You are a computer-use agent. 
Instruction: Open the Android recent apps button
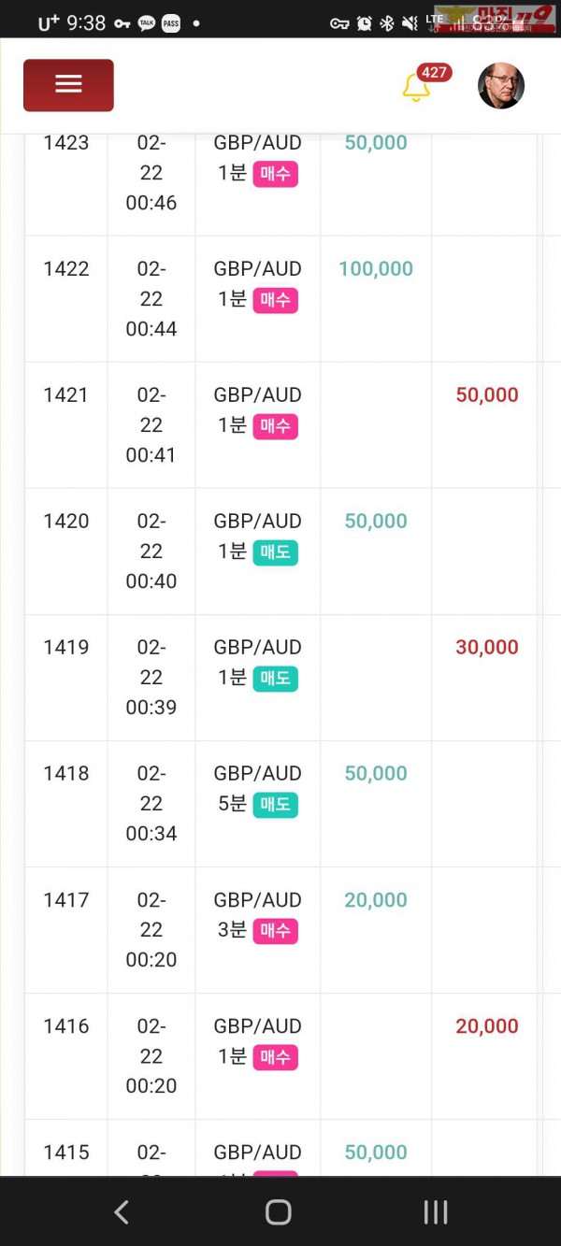(x=436, y=1212)
